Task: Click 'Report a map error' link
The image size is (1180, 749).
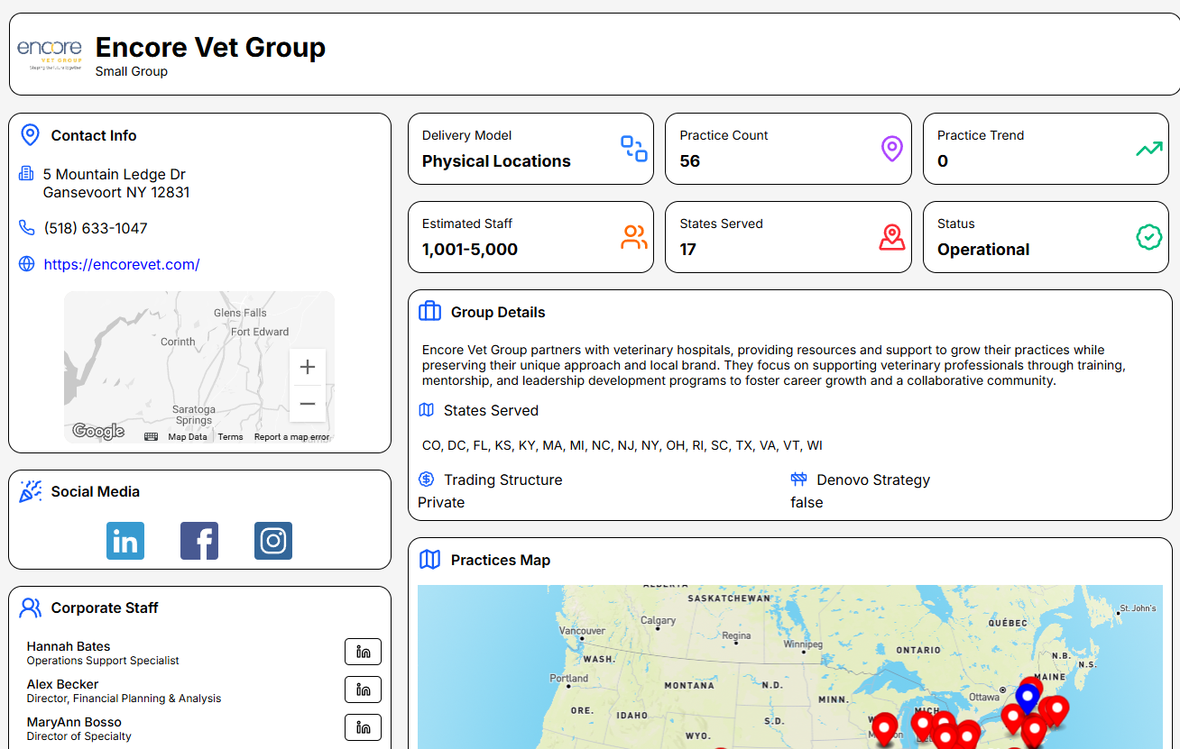Action: pos(289,436)
